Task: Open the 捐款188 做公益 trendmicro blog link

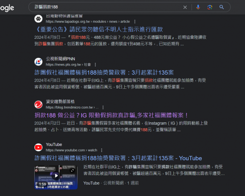Action: [x=111, y=115]
